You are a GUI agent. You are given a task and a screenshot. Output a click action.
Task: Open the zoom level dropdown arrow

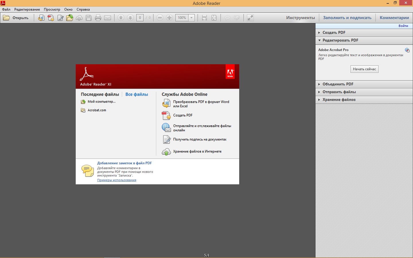[192, 18]
